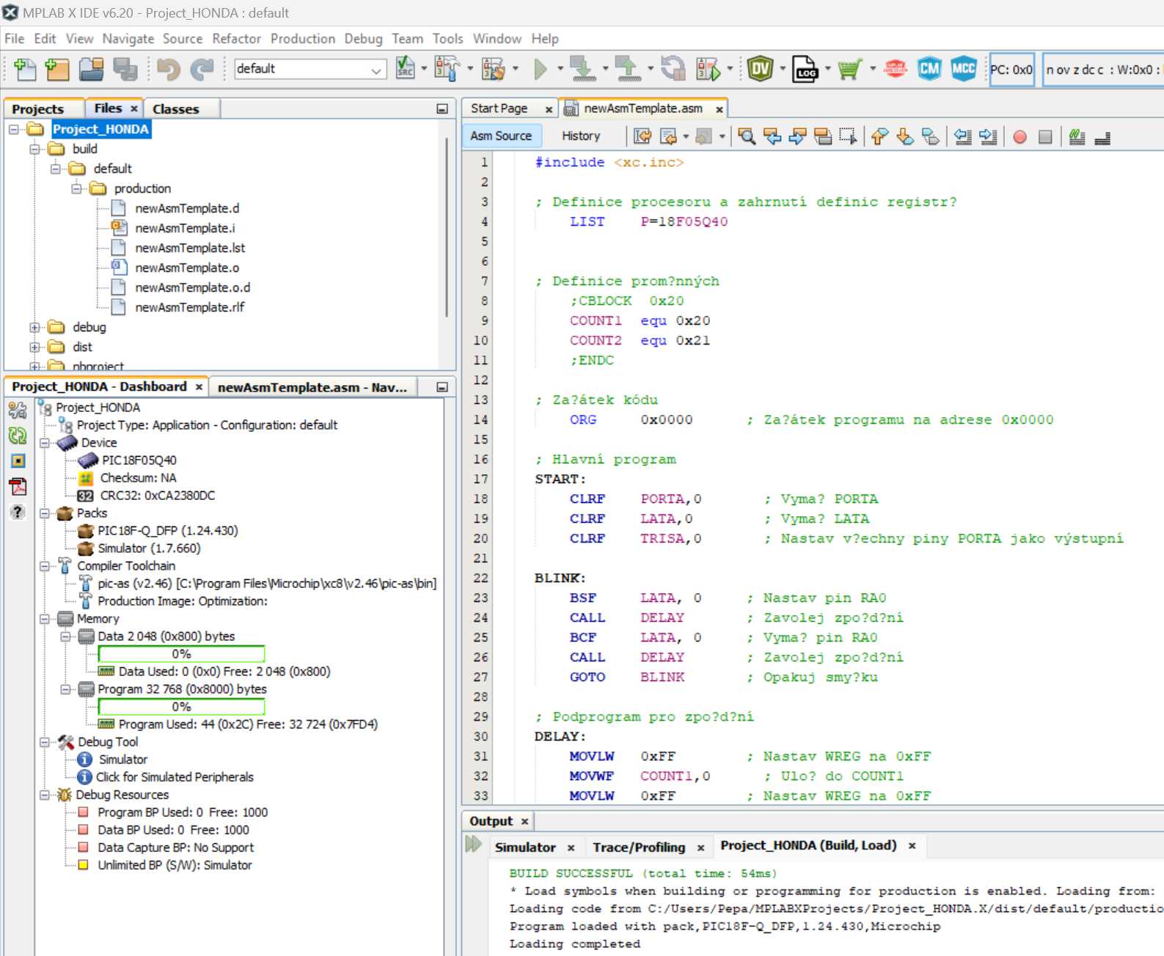Switch to the Start Page tab
The height and width of the screenshot is (956, 1164).
499,109
